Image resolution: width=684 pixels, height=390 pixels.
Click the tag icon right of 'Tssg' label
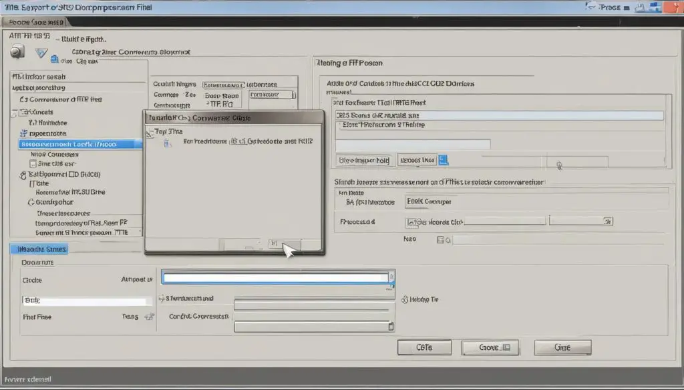point(149,317)
